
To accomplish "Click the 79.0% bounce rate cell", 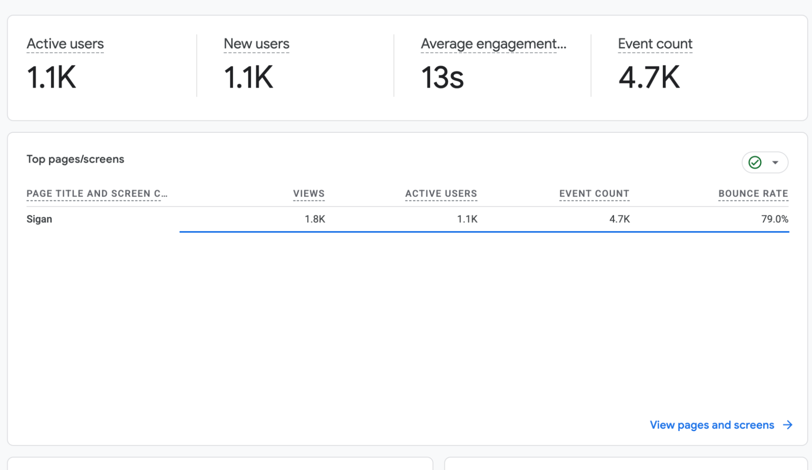I will tap(775, 219).
